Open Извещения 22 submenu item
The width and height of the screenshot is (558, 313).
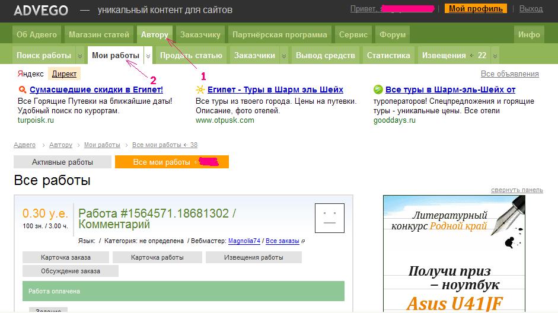(454, 56)
